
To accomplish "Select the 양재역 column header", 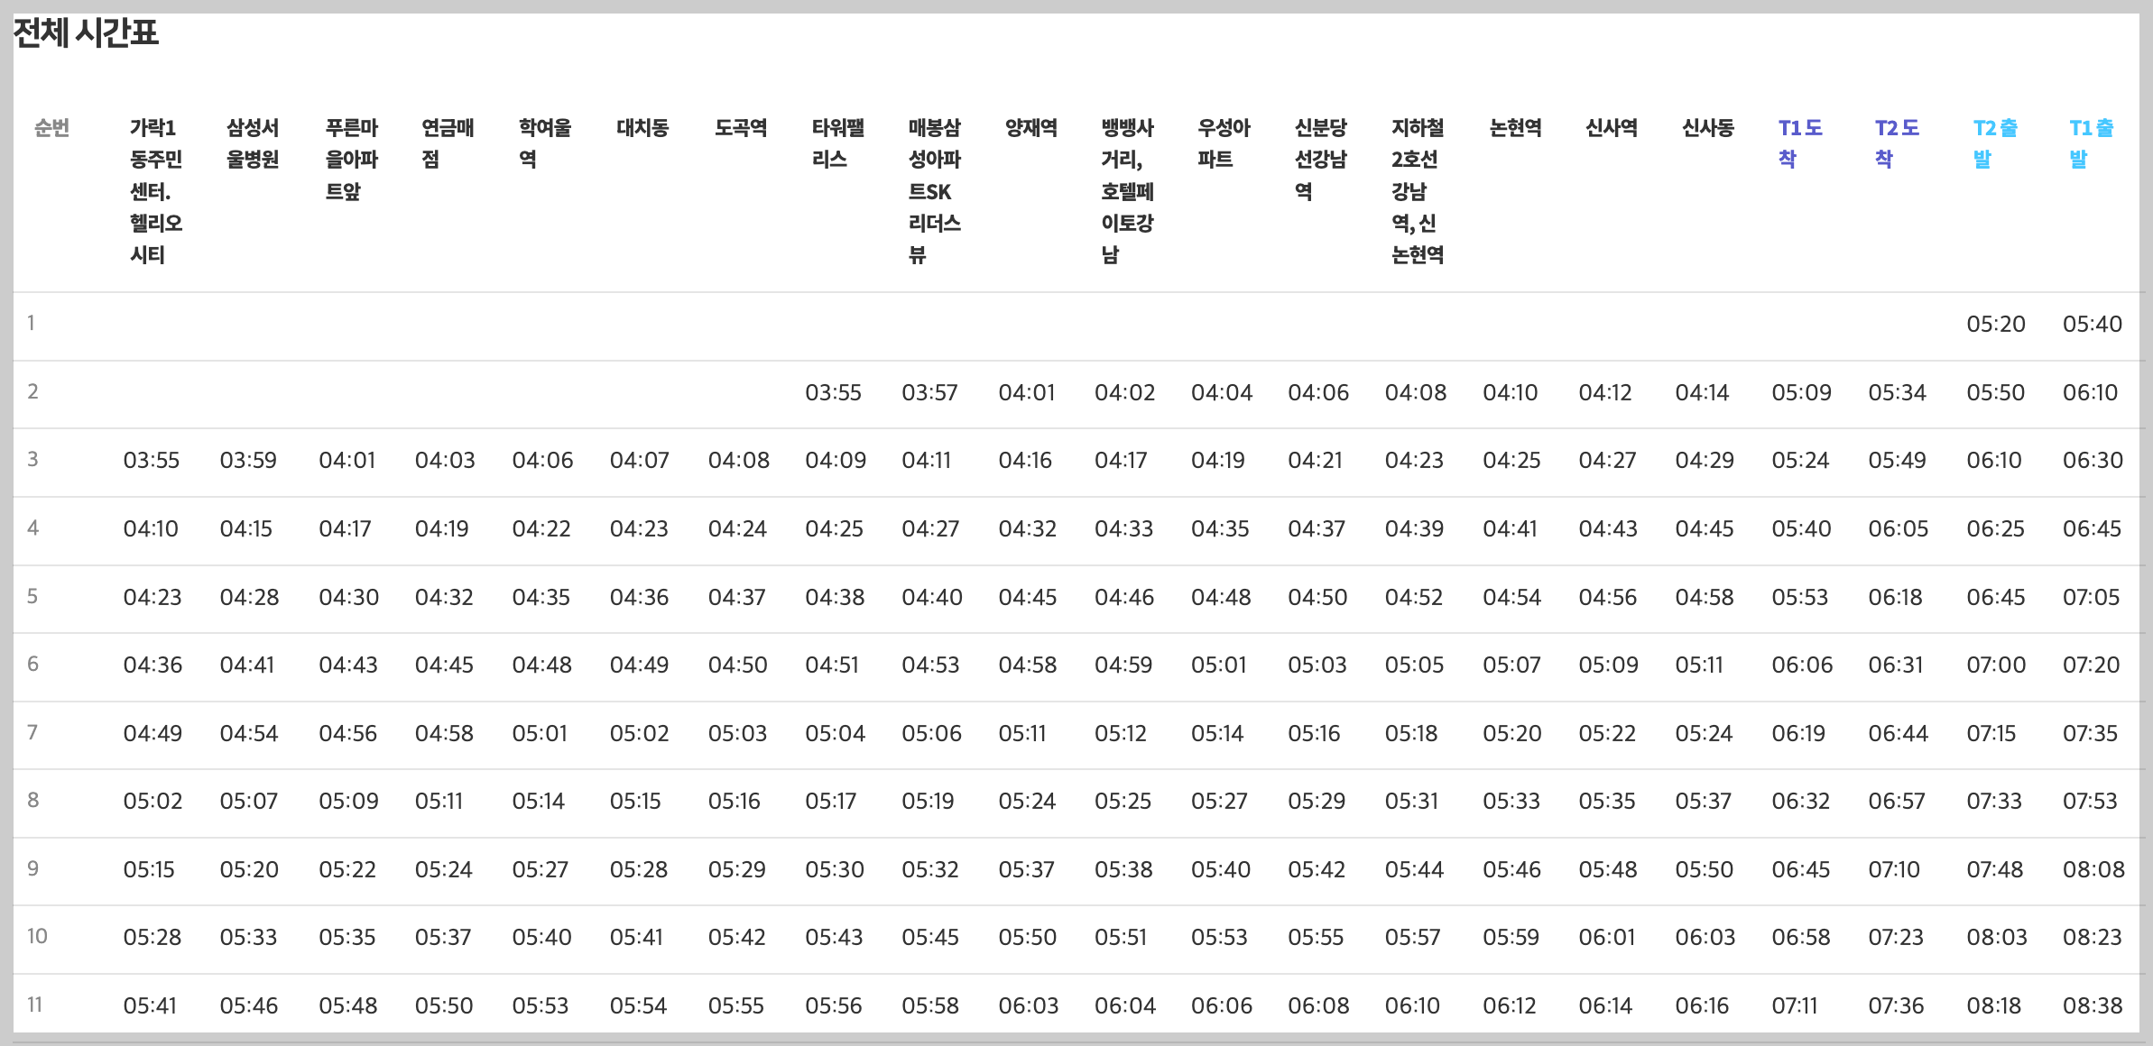I will 1030,128.
